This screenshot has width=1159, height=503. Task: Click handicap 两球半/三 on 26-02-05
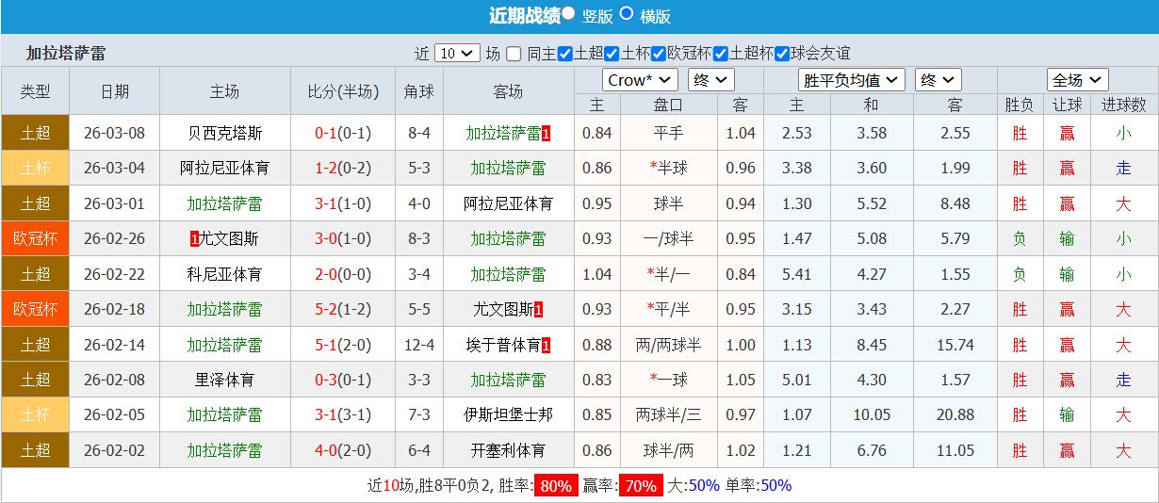pyautogui.click(x=669, y=415)
